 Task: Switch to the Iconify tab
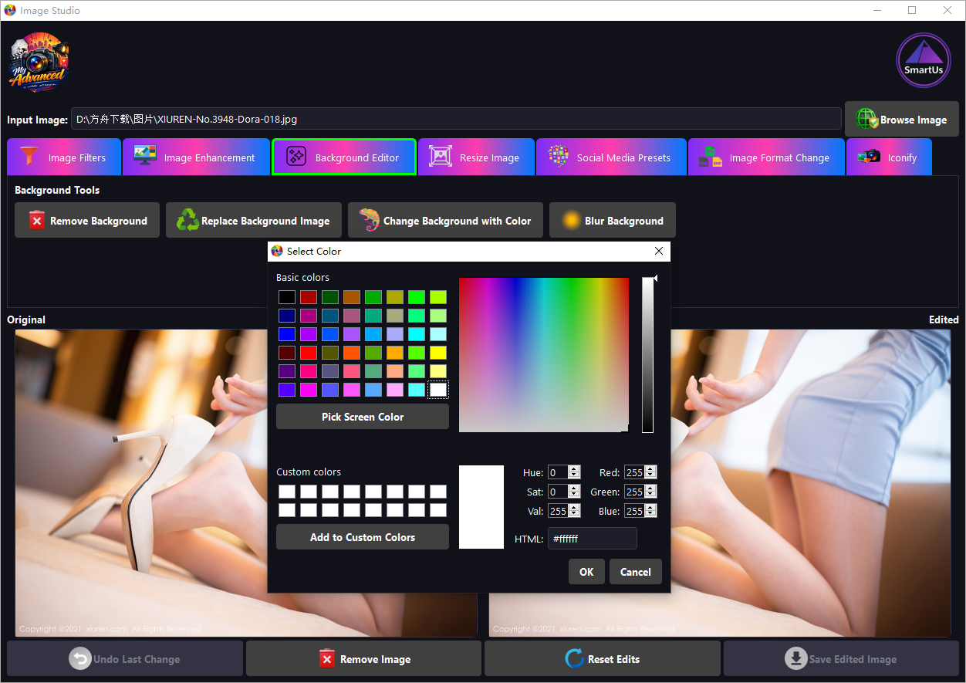[889, 157]
